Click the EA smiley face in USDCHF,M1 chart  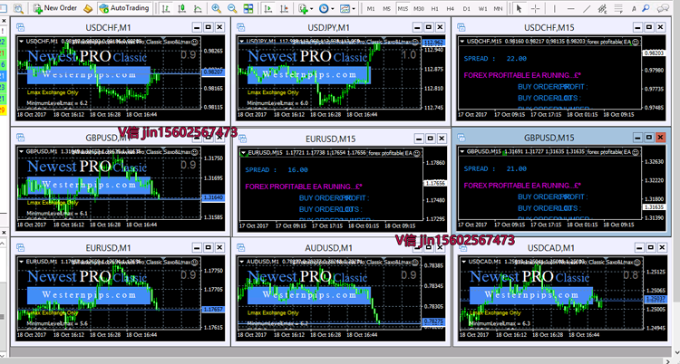coord(195,42)
